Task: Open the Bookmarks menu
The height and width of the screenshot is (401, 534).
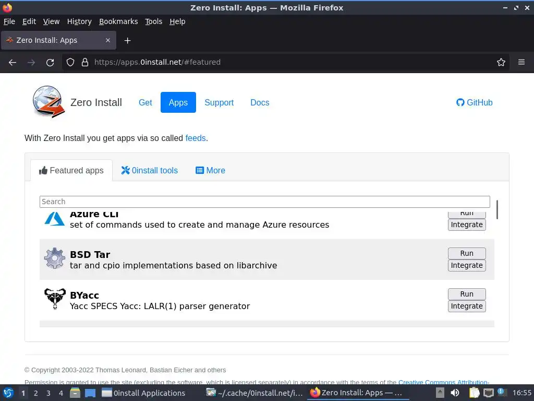Action: coord(118,21)
